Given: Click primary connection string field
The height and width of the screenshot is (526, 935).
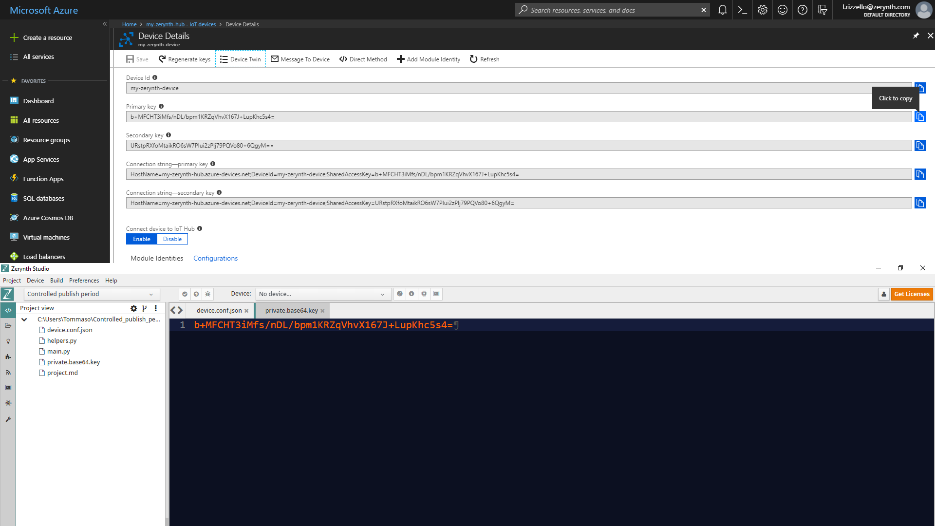Looking at the screenshot, I should pyautogui.click(x=519, y=174).
